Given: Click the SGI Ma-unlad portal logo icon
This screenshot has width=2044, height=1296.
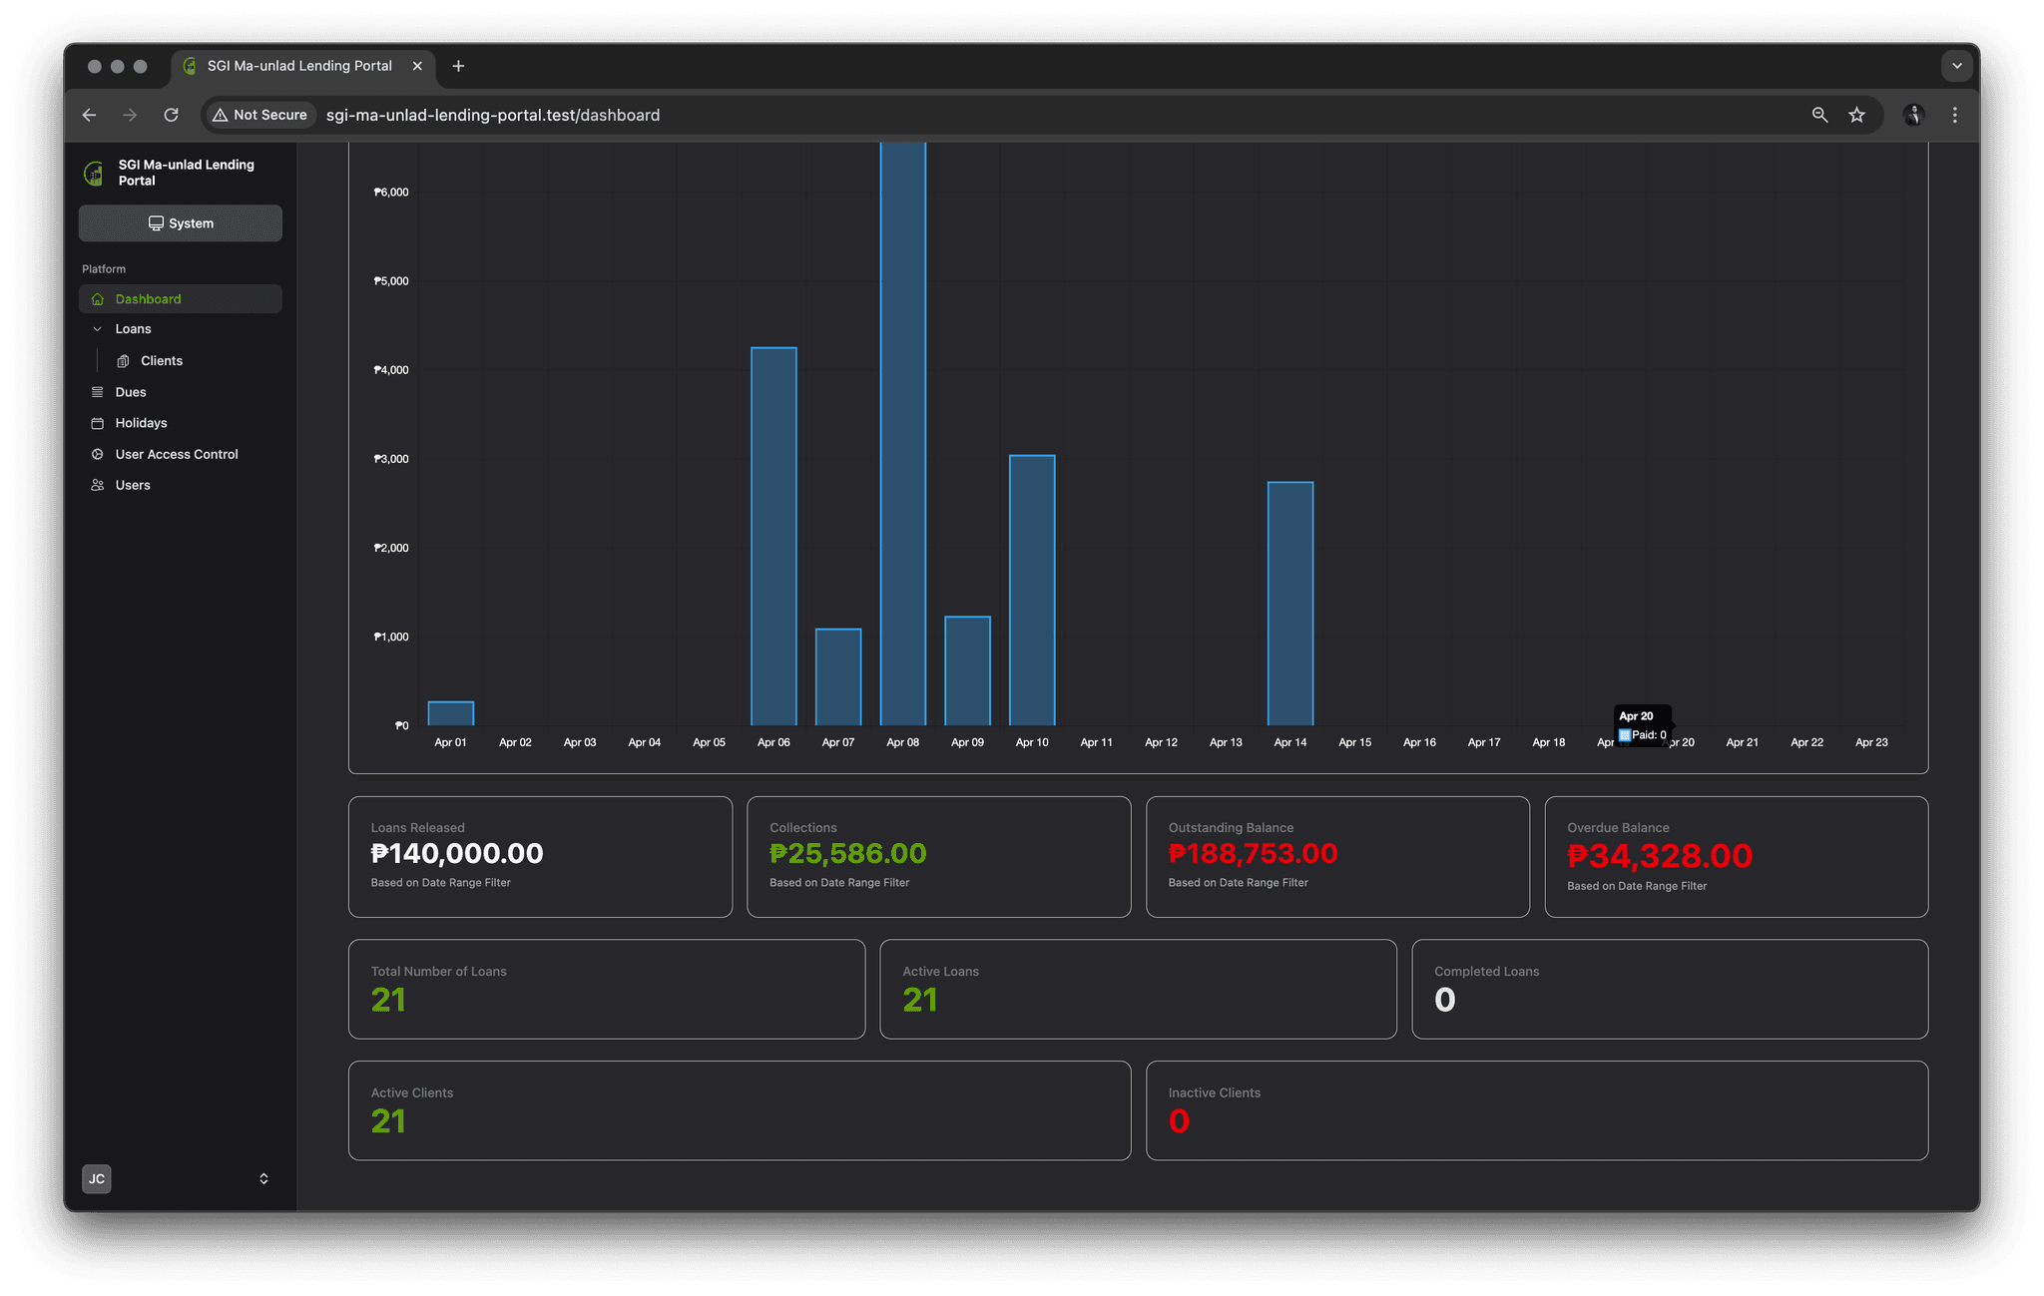Looking at the screenshot, I should coord(94,173).
